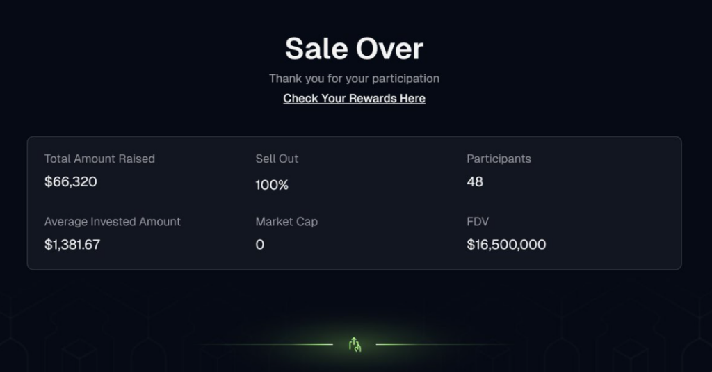Select the FDV label

[479, 221]
